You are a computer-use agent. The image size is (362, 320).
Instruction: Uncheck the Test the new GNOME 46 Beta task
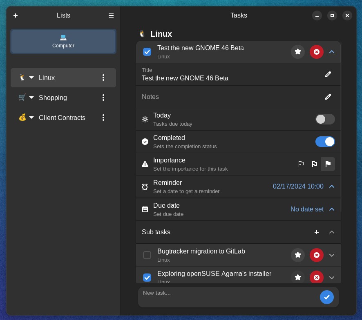(x=147, y=52)
